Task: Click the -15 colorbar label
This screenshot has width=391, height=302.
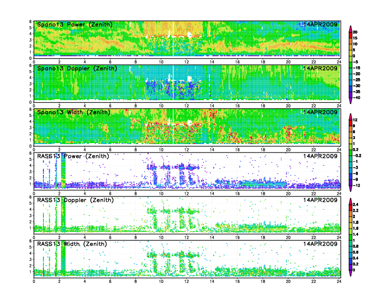Action: pos(356,68)
